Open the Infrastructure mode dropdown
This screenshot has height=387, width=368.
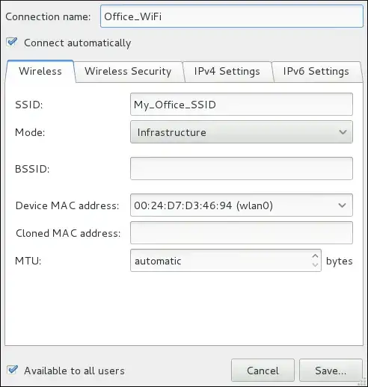click(x=242, y=132)
